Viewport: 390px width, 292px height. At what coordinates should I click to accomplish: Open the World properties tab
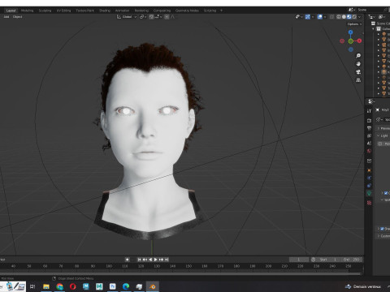pyautogui.click(x=369, y=151)
